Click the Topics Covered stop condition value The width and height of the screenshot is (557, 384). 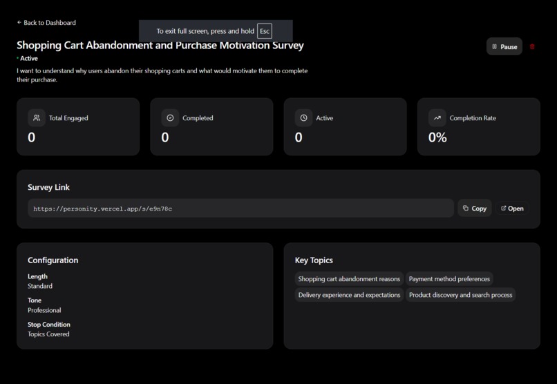point(48,334)
